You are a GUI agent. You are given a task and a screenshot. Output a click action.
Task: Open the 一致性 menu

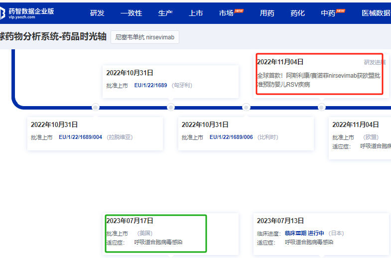pyautogui.click(x=131, y=13)
